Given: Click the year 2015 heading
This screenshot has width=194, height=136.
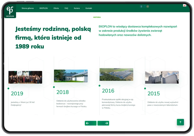Looking at the screenshot, I should pyautogui.click(x=154, y=93).
